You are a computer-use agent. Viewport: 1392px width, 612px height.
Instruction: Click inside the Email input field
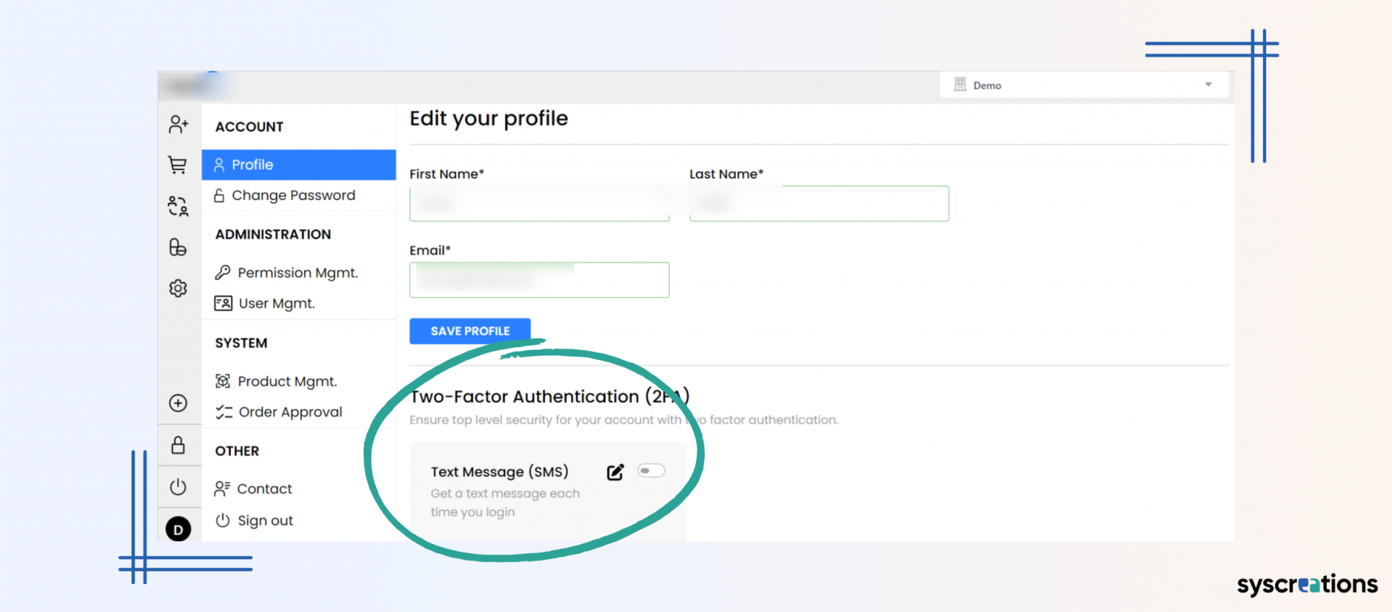[539, 279]
